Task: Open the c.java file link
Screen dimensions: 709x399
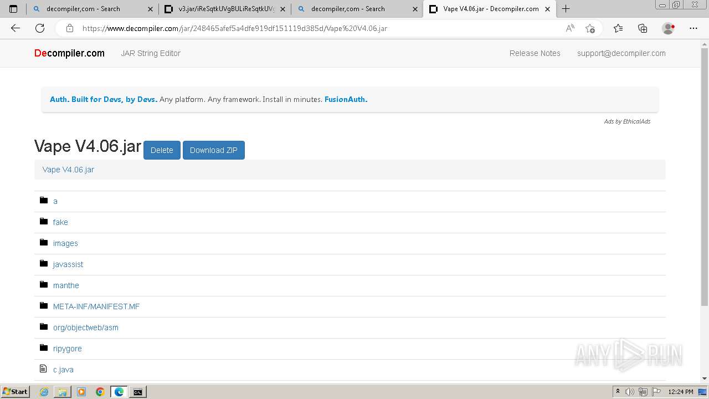Action: click(x=63, y=370)
